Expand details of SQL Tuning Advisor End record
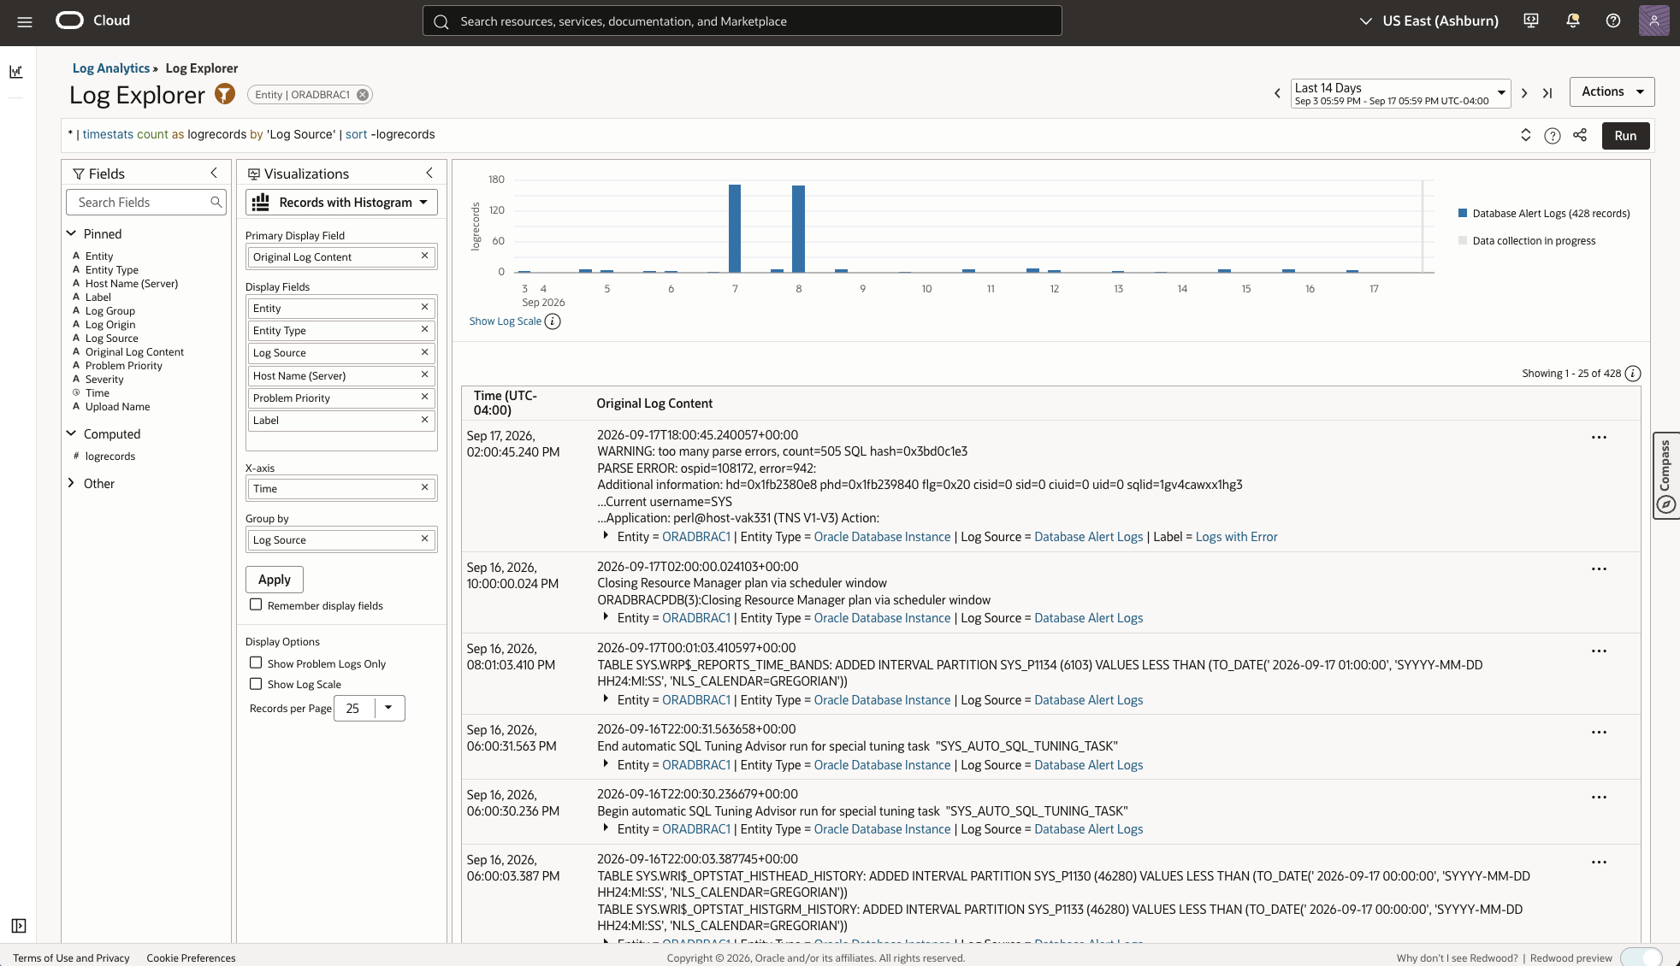 tap(606, 764)
